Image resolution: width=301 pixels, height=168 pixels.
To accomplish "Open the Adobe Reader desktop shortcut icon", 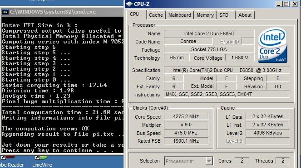I will pos(8,158).
